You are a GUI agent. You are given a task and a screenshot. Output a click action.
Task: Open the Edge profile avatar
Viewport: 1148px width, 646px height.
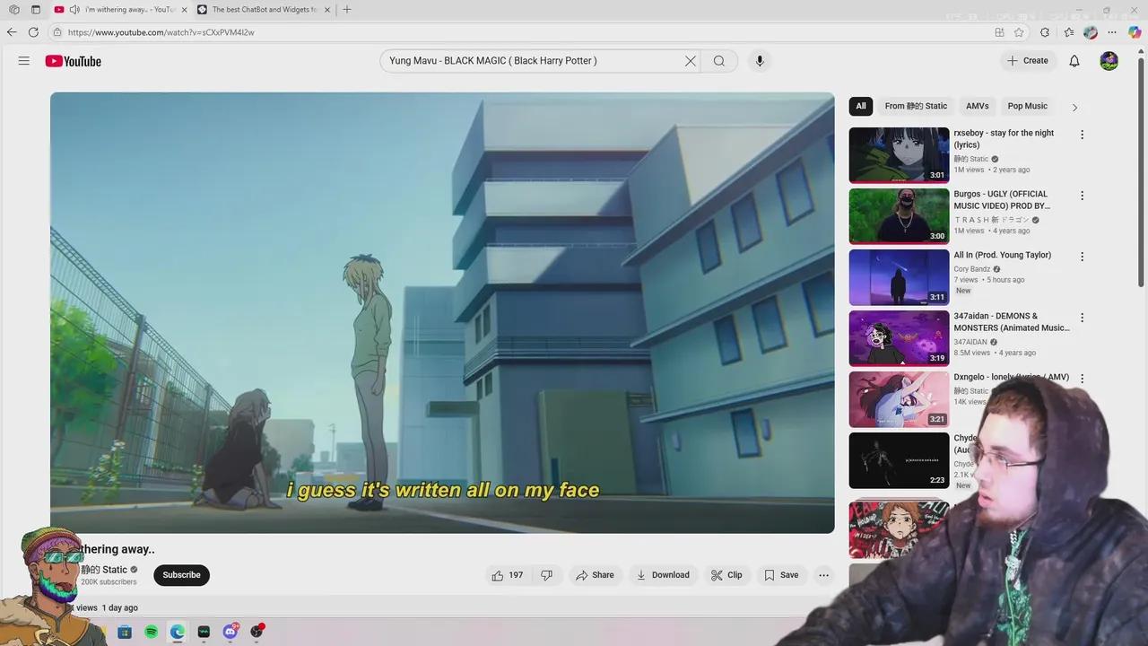point(1091,32)
